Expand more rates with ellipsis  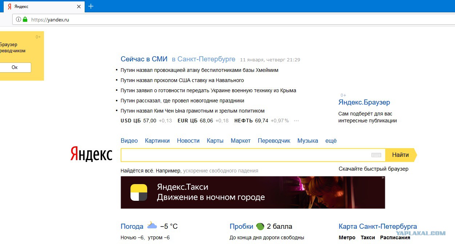point(296,121)
